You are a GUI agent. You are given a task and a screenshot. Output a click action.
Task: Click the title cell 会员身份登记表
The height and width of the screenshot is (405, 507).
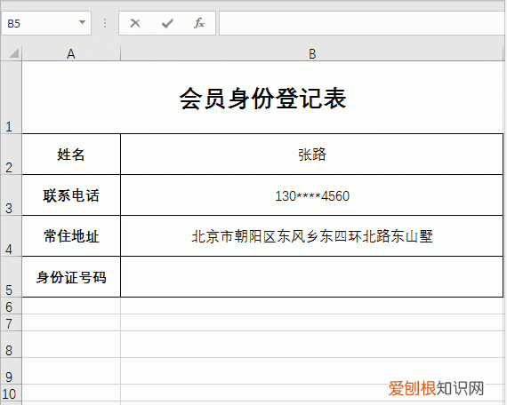[x=262, y=97]
